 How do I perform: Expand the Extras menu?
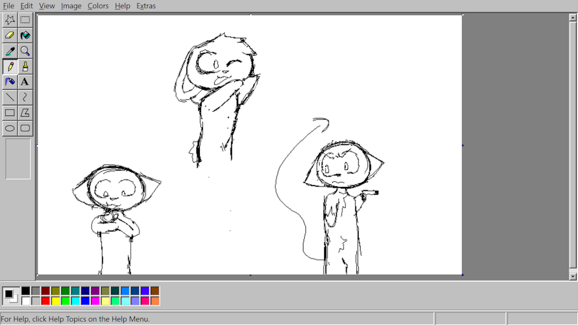click(146, 6)
